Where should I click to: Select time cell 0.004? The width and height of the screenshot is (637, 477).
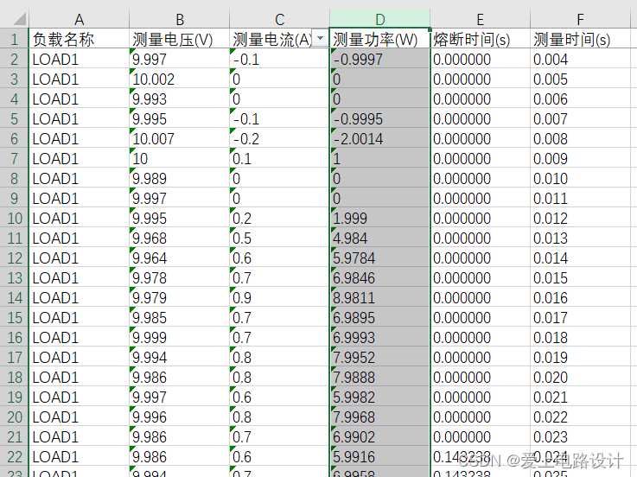(581, 59)
